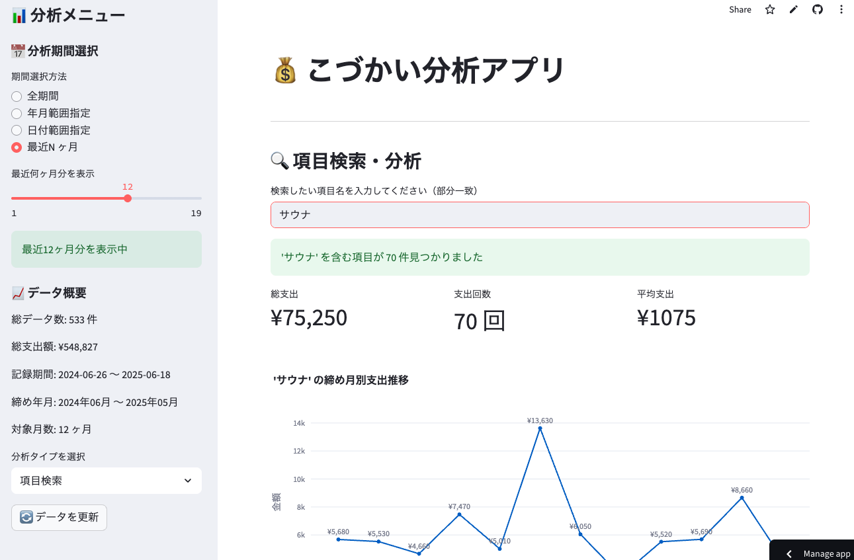Click the star favorite icon

pos(770,9)
